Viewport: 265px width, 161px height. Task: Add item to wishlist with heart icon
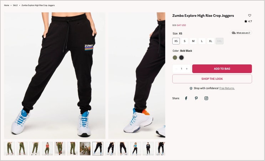coord(249,16)
